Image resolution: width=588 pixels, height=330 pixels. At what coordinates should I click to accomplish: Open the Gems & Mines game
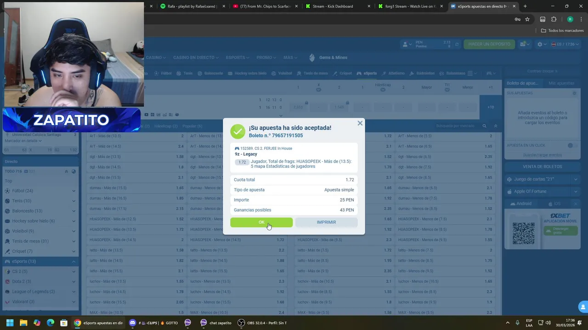(x=328, y=58)
